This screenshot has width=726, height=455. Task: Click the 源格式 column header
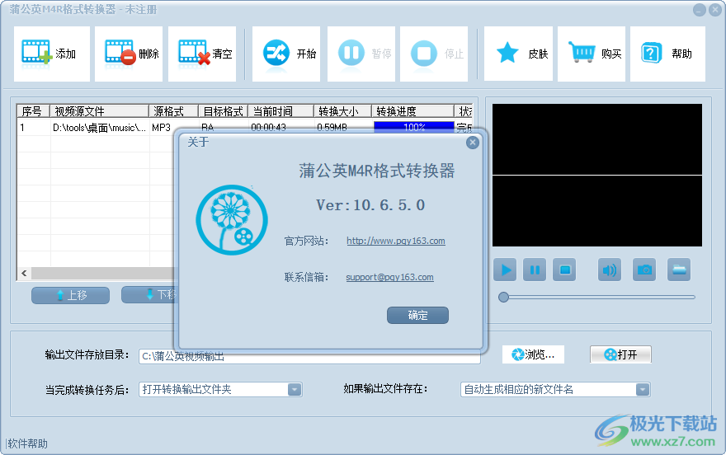(x=173, y=111)
